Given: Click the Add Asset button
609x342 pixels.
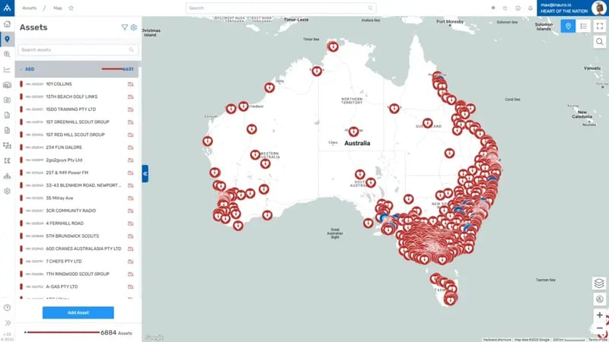Looking at the screenshot, I should coord(78,312).
